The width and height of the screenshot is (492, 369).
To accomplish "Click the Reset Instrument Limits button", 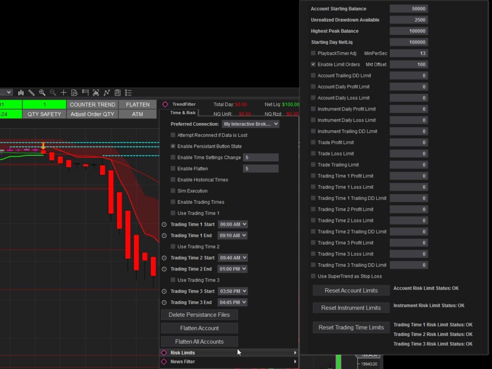I will (351, 307).
